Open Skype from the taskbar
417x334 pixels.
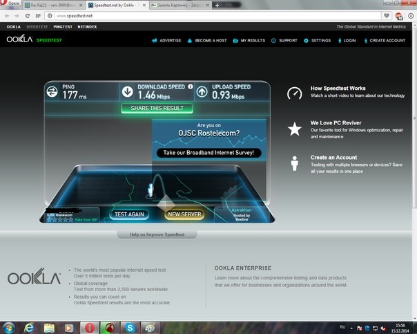pos(130,328)
